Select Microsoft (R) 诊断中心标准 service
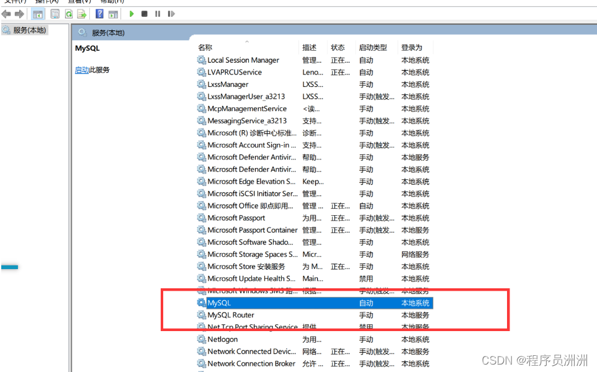Image resolution: width=597 pixels, height=372 pixels. (x=252, y=133)
